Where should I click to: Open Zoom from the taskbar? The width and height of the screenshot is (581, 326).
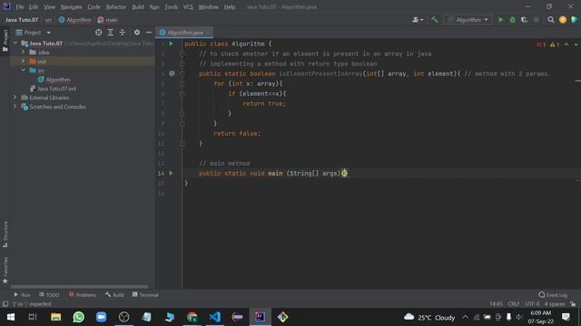click(101, 317)
